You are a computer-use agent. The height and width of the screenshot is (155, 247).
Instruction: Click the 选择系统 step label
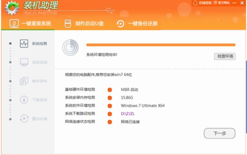(x=40, y=62)
